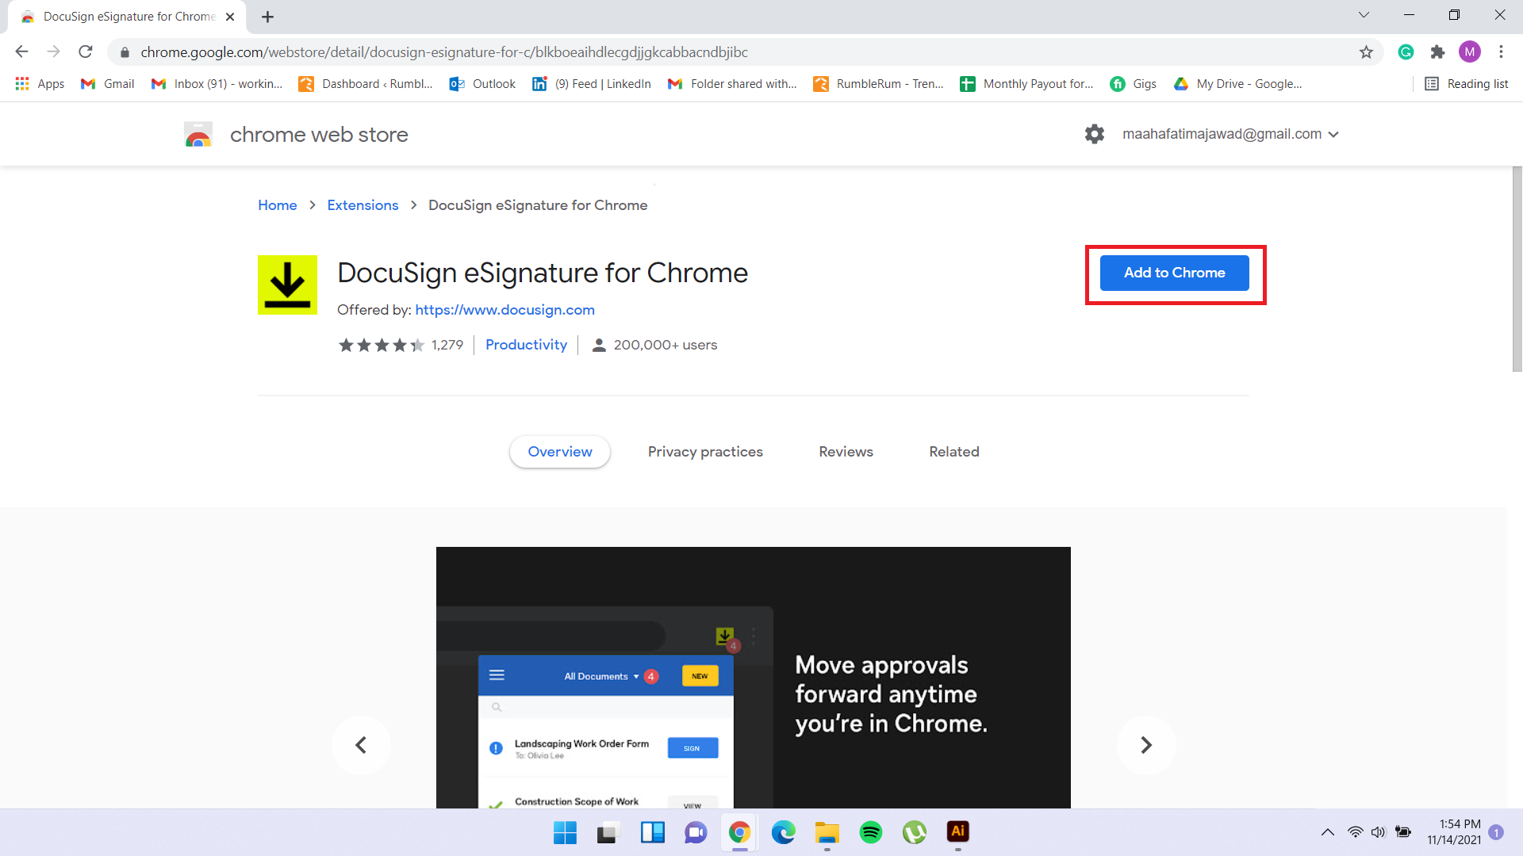
Task: Open the Gmail bookmark
Action: tap(107, 84)
